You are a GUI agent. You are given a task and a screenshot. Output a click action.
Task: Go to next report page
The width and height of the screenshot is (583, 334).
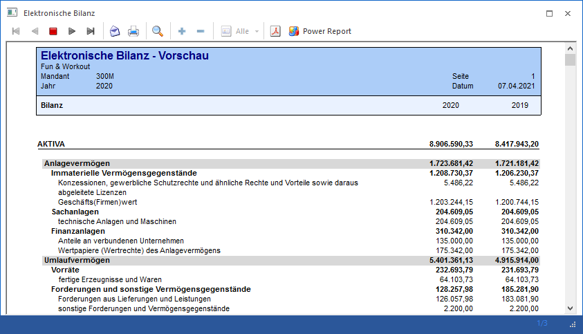(72, 31)
